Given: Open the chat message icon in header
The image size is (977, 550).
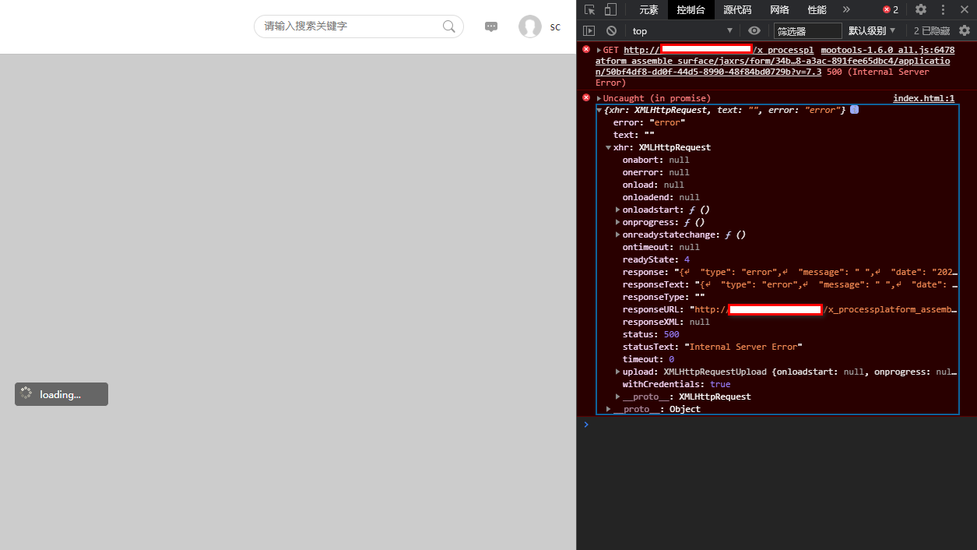Looking at the screenshot, I should point(491,26).
